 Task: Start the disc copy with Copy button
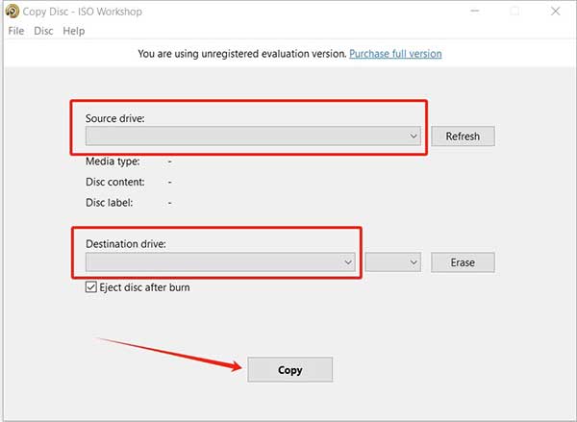(289, 370)
